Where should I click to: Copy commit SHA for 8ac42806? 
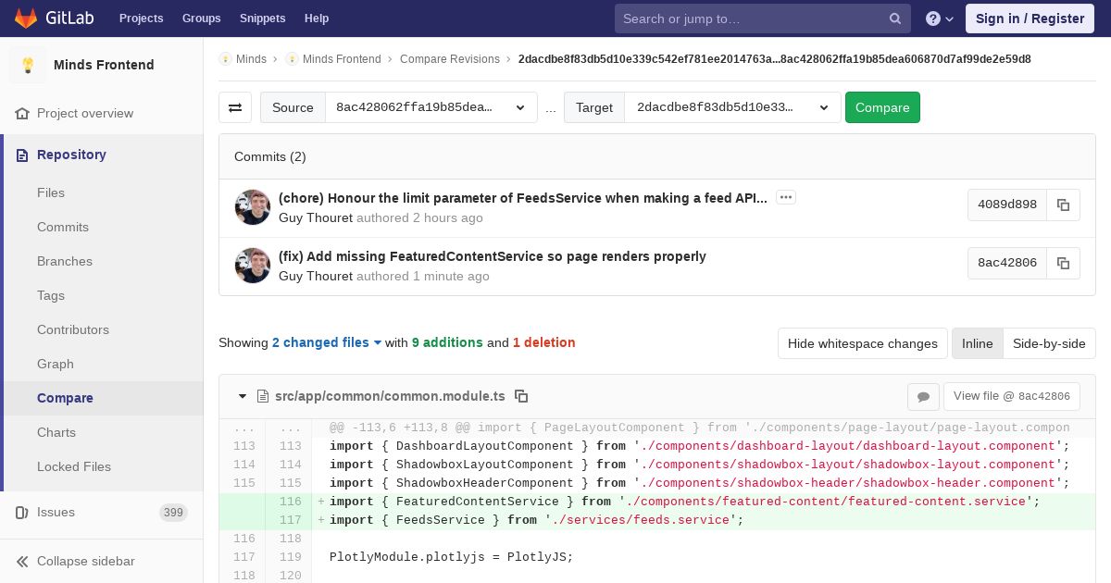click(x=1063, y=263)
